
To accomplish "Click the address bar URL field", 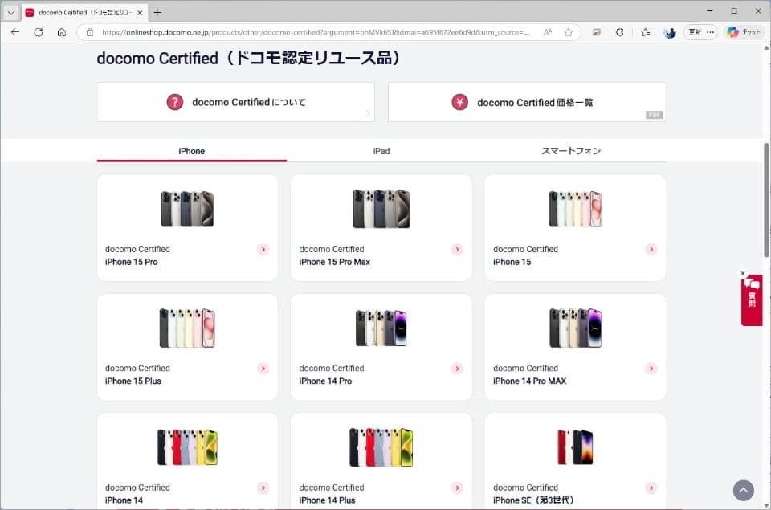I will click(x=315, y=32).
